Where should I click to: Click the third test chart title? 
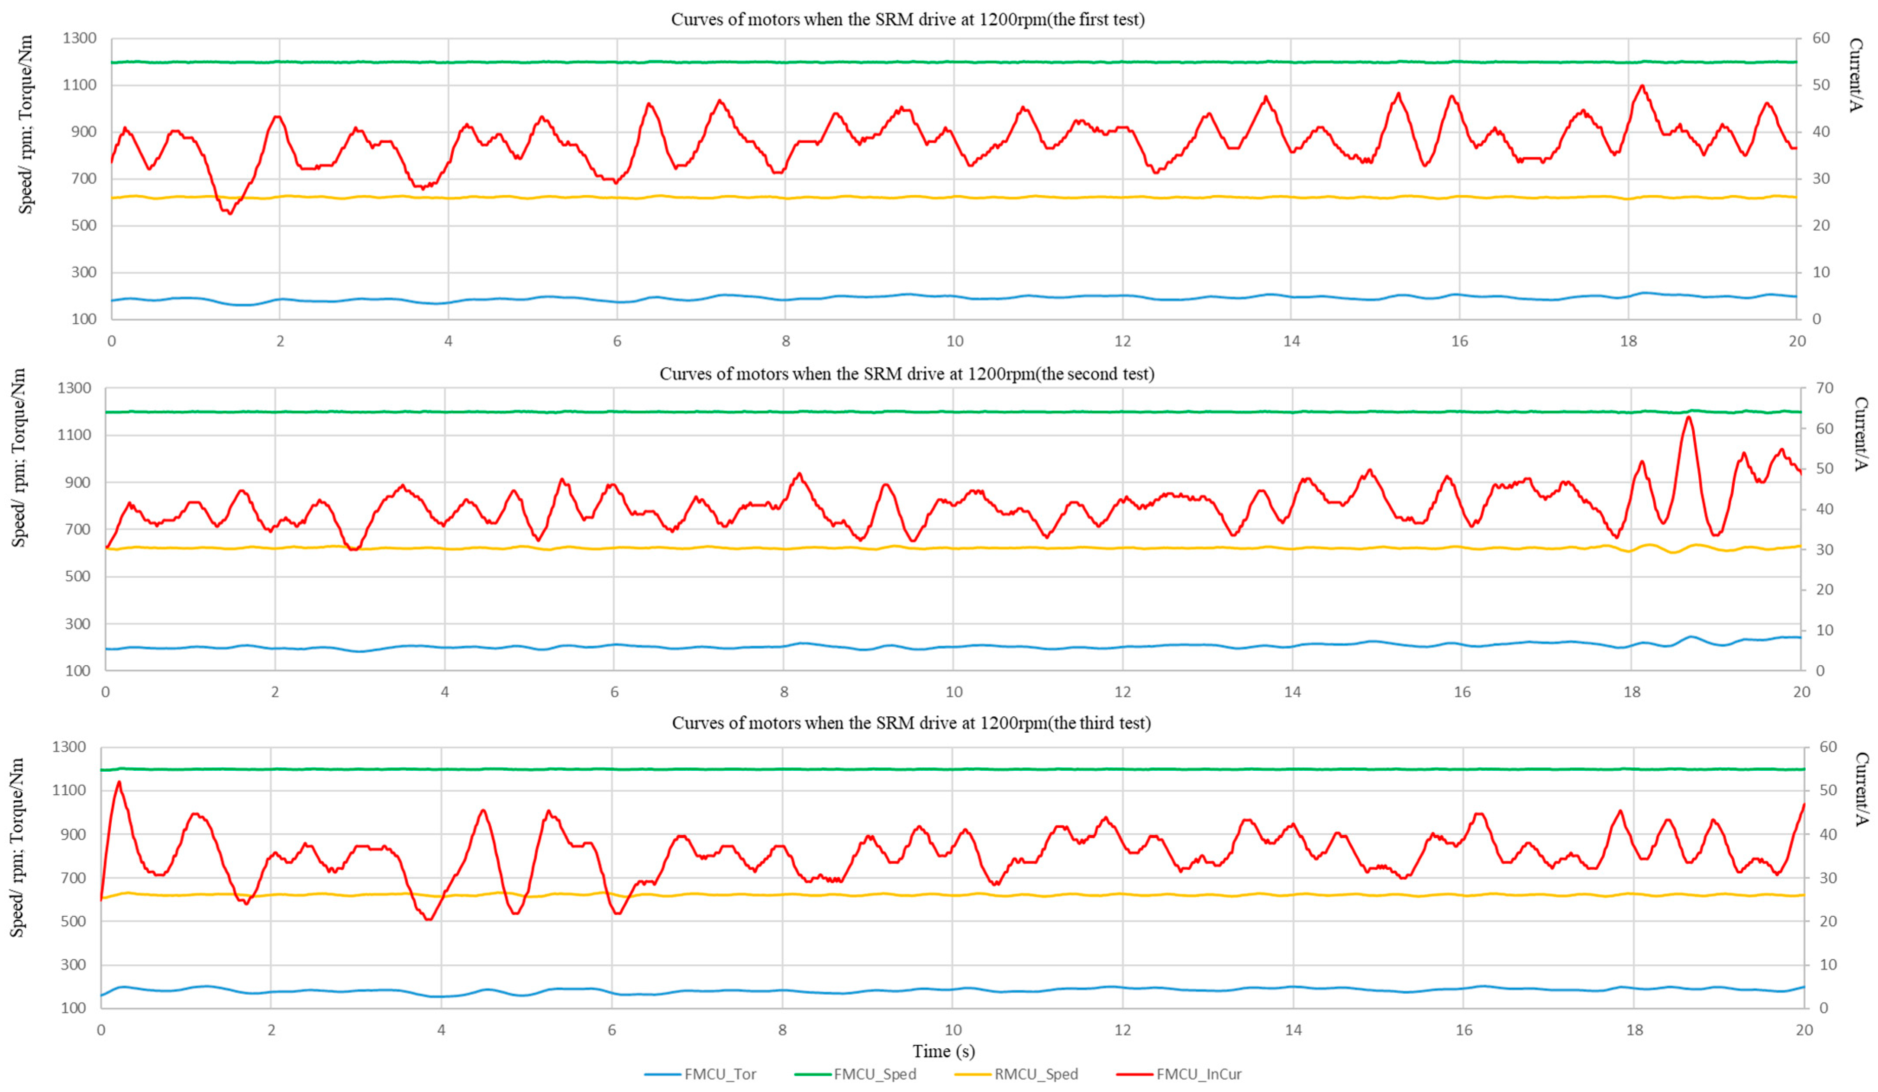(x=911, y=722)
